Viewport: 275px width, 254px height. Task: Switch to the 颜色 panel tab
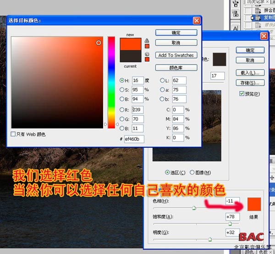coord(249,252)
